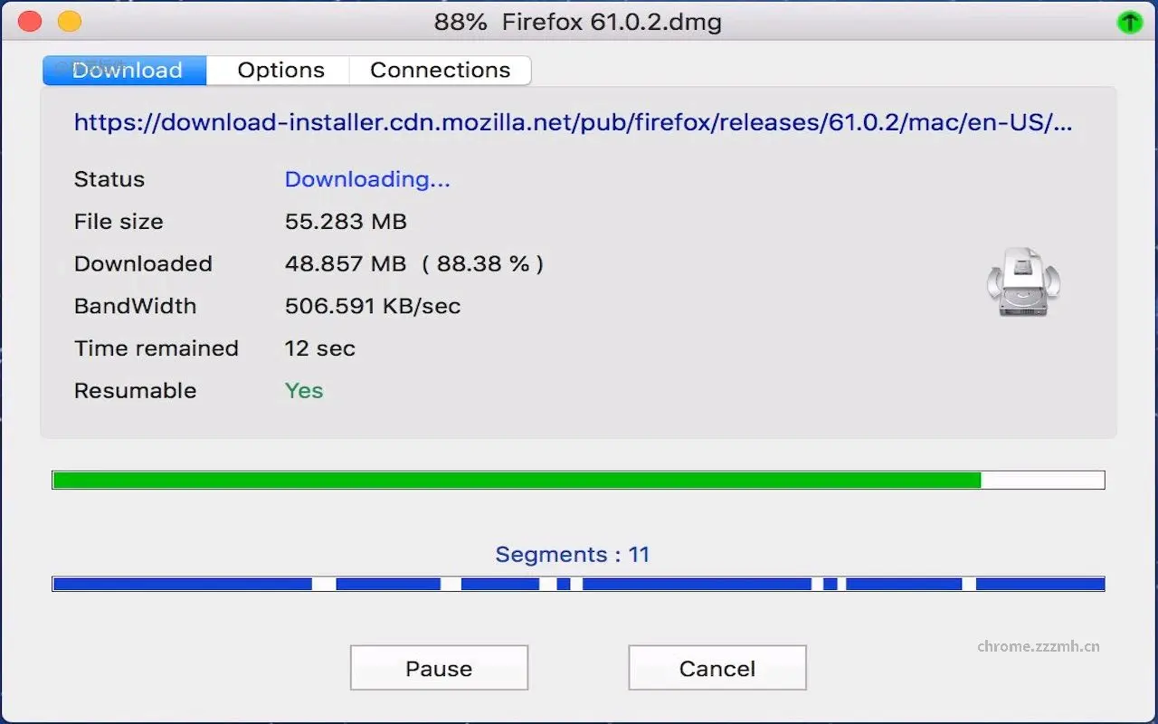The height and width of the screenshot is (724, 1158).
Task: Click the Downloading... status text
Action: point(366,179)
